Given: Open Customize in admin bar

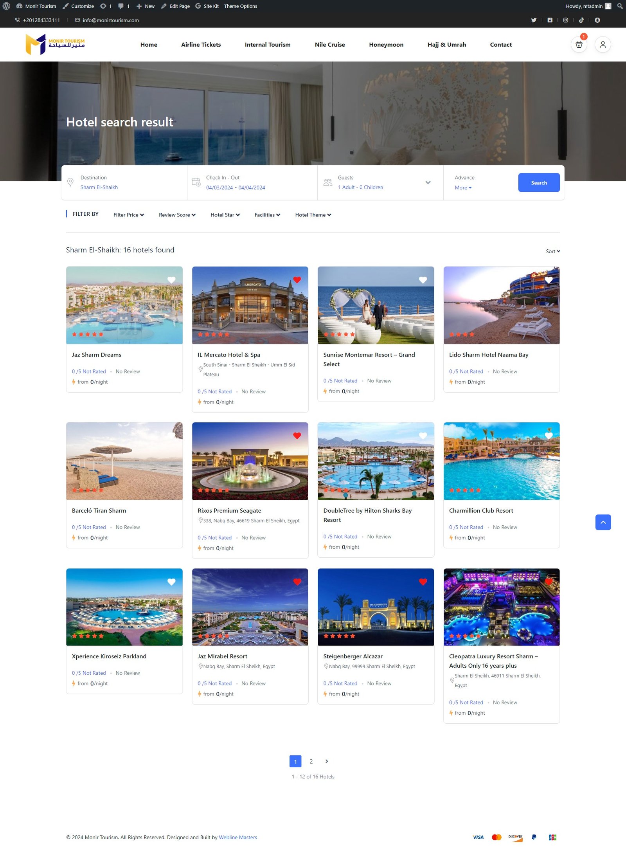Looking at the screenshot, I should click(78, 6).
